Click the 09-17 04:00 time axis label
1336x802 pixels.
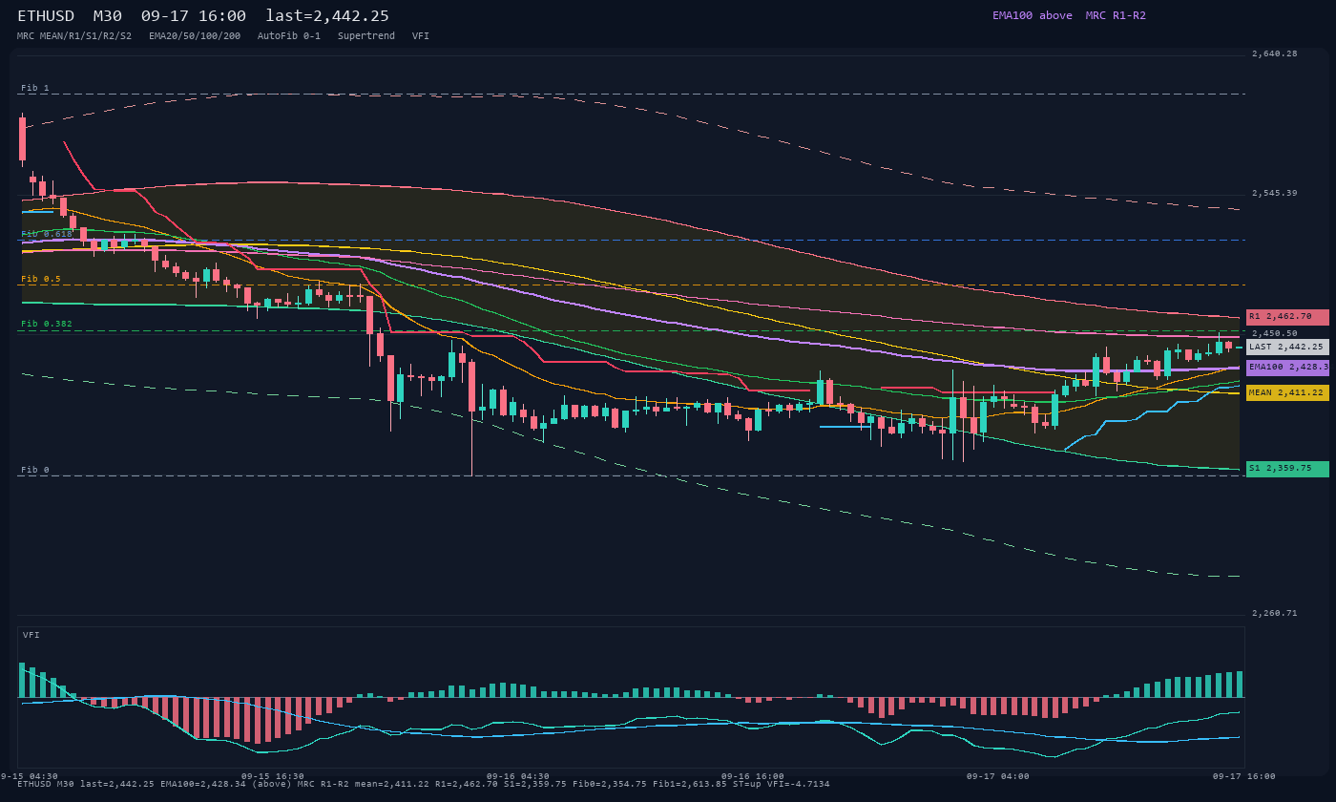coord(998,776)
